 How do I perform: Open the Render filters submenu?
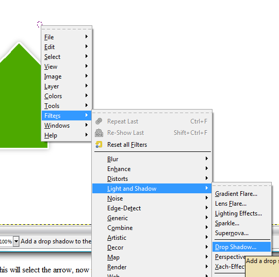pos(152,267)
